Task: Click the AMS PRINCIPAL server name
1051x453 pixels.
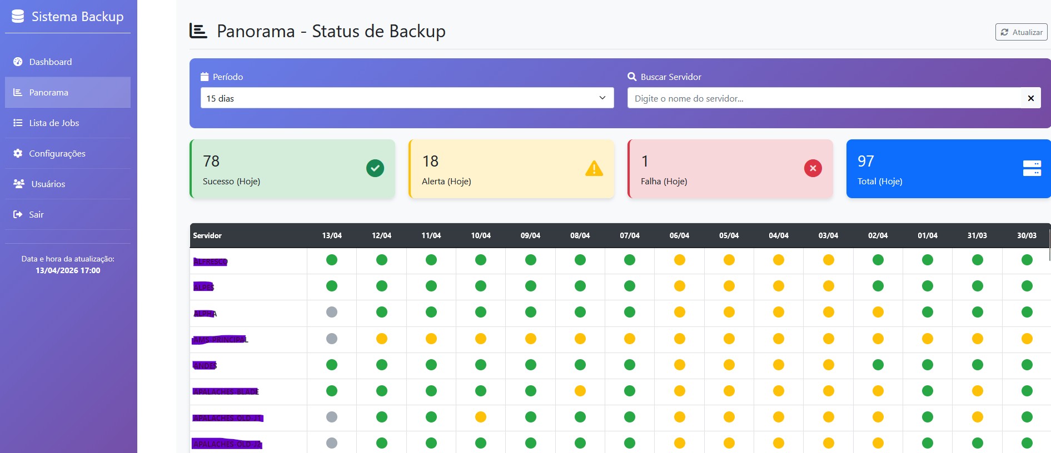Action: pyautogui.click(x=220, y=339)
